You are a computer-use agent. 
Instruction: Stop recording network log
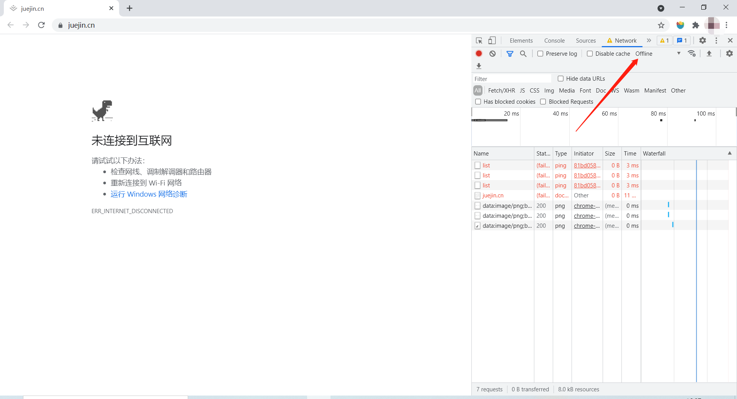coord(479,53)
